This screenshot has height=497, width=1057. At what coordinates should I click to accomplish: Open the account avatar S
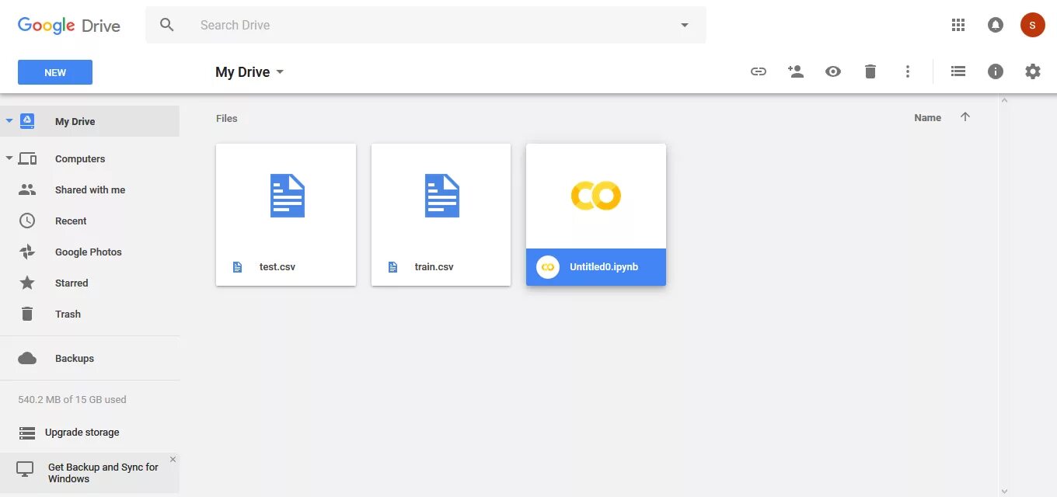1032,25
